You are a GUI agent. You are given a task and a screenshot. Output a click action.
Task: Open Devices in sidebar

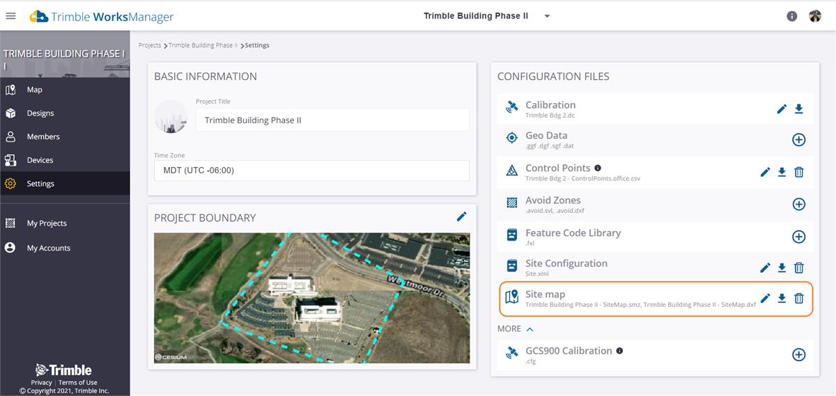(x=65, y=160)
